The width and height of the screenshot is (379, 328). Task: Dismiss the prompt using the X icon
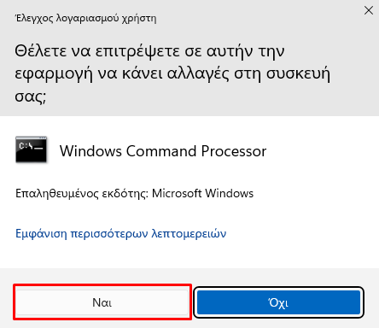(369, 10)
